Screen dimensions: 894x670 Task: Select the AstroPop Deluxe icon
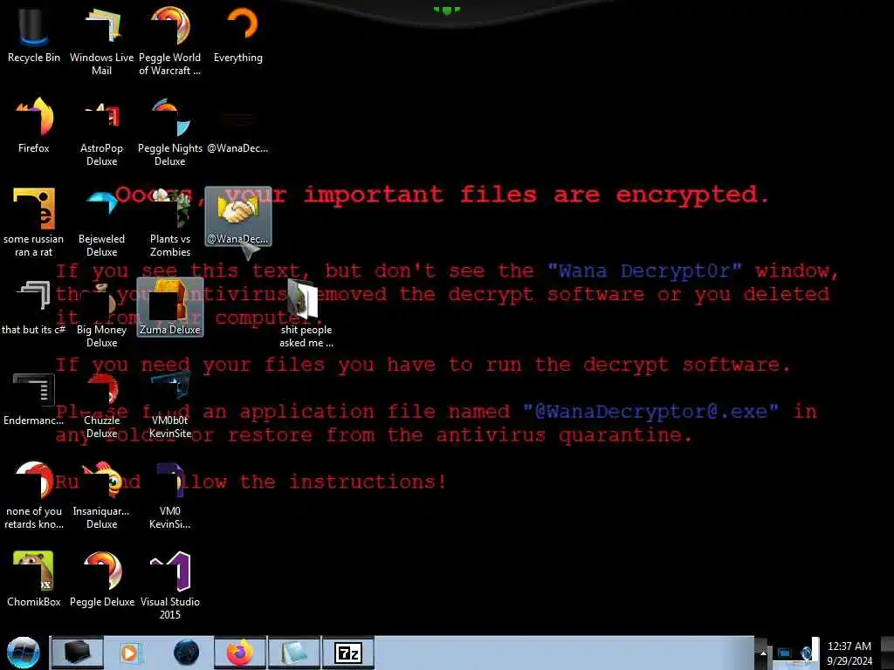[x=101, y=133]
